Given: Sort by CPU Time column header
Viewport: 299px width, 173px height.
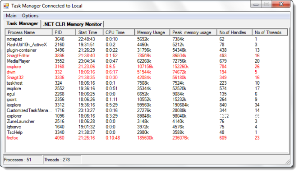Looking at the screenshot, I should (x=119, y=32).
